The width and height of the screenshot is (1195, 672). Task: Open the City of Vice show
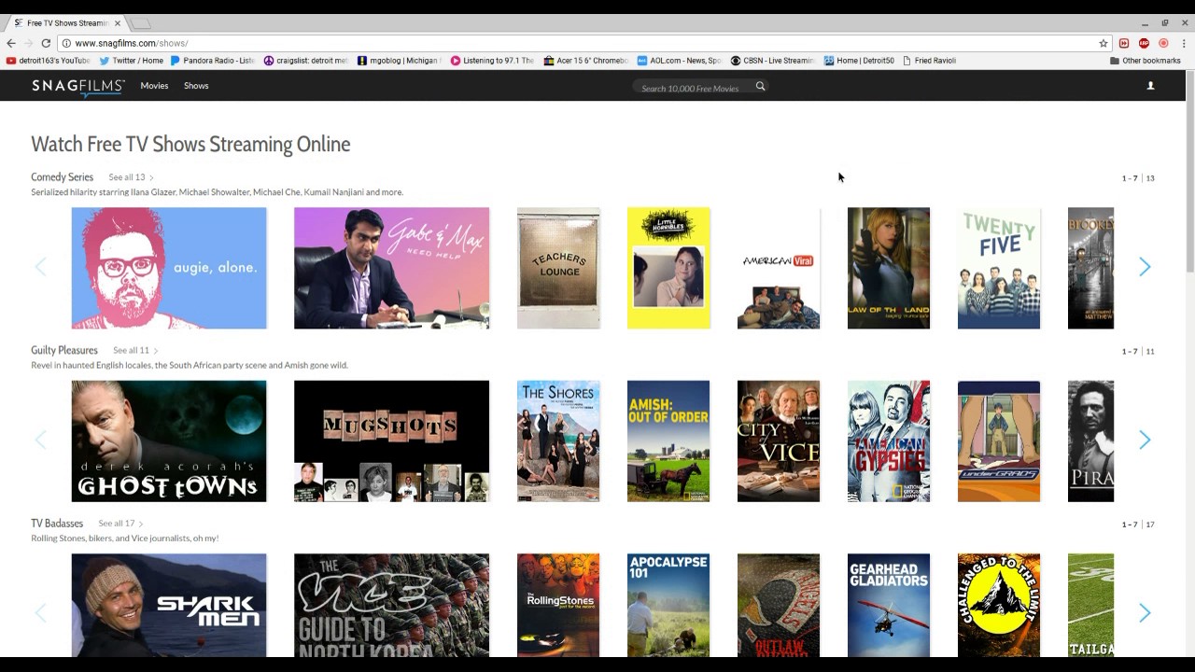coord(779,441)
